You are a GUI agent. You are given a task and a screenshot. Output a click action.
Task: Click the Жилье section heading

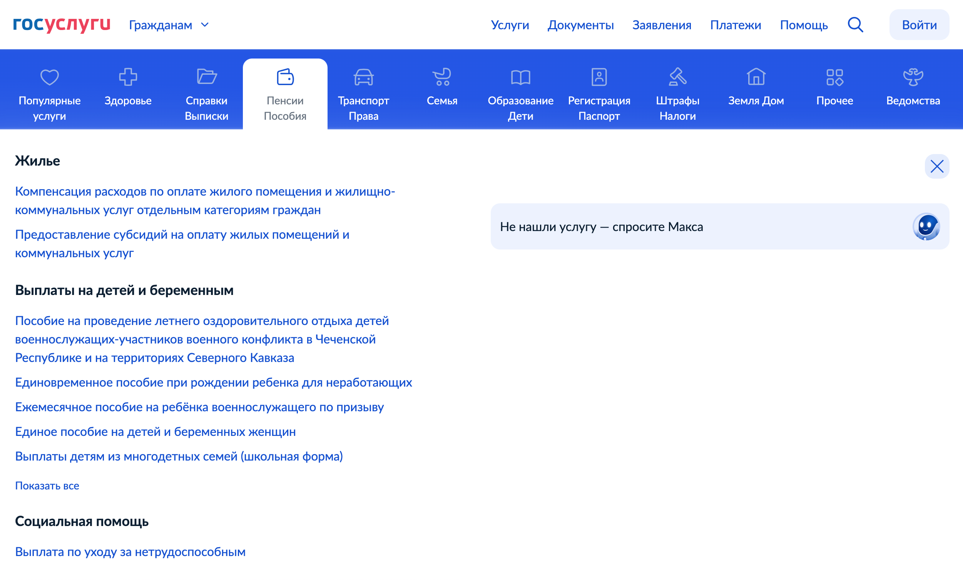[37, 161]
